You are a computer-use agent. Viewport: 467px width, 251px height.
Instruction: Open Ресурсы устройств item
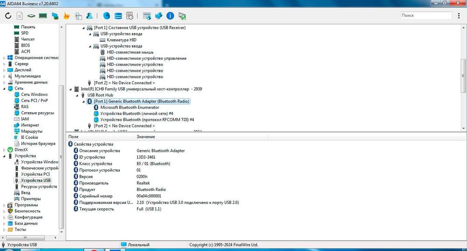pos(39,187)
